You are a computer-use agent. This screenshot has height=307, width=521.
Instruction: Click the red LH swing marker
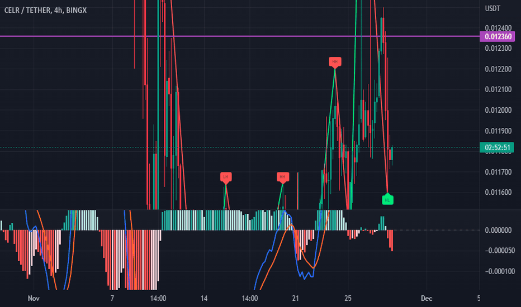[x=226, y=178]
